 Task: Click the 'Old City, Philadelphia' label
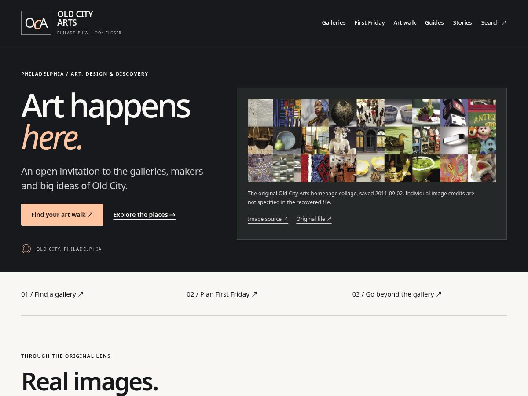[69, 249]
